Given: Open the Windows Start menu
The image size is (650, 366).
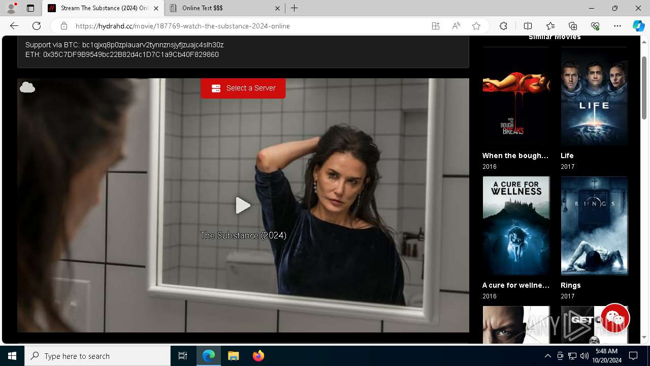Looking at the screenshot, I should click(12, 356).
